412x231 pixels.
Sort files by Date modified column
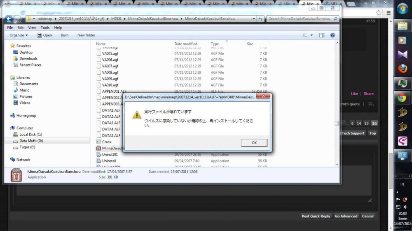point(185,44)
